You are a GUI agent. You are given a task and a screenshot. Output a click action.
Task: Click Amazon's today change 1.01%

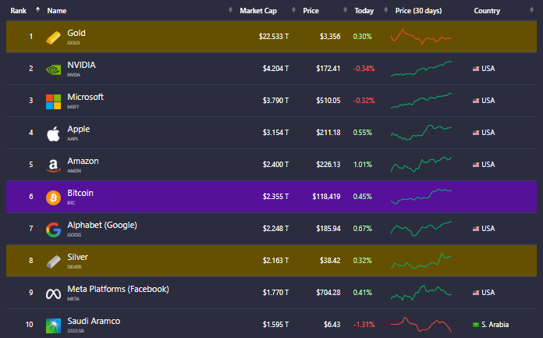pyautogui.click(x=363, y=165)
